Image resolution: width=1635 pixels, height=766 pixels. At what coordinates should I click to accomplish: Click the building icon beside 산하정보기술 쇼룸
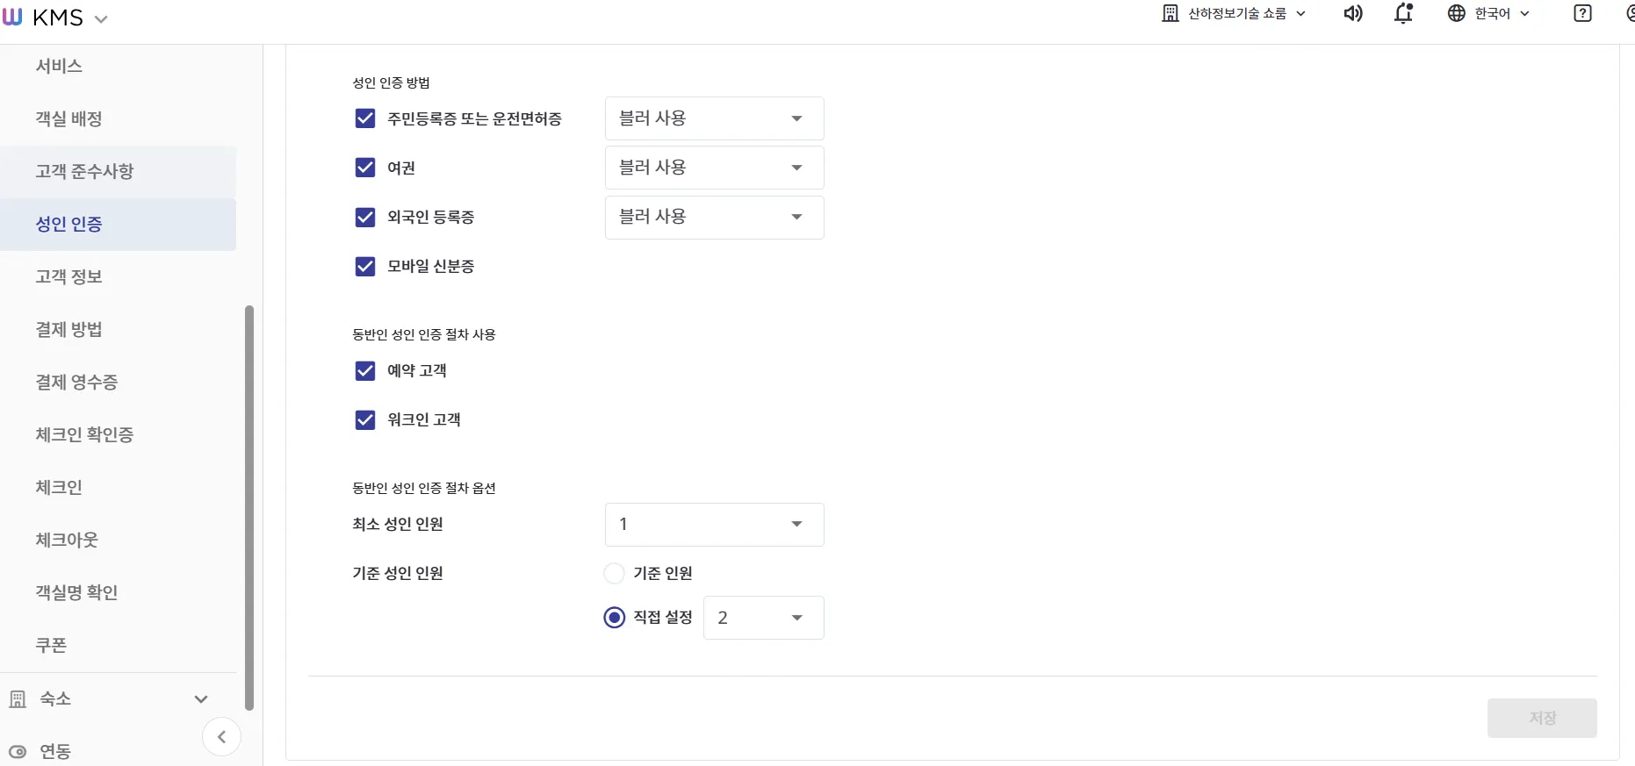pos(1170,13)
